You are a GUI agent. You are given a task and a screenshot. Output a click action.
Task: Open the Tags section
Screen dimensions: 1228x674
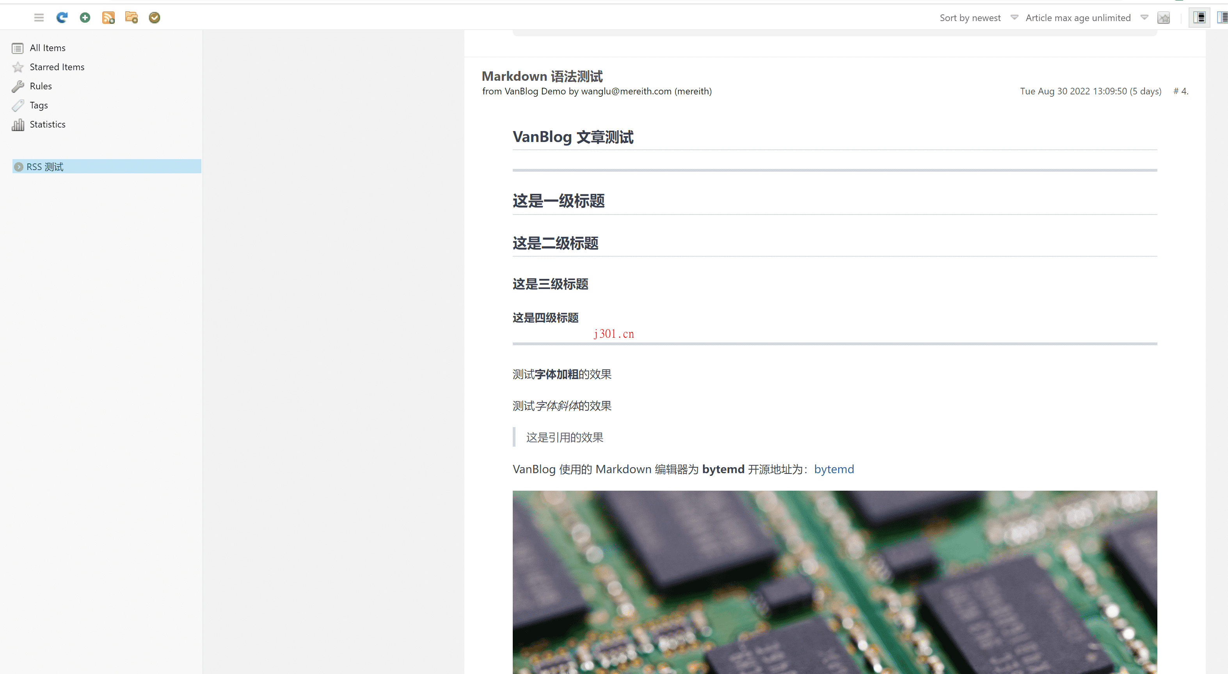(39, 105)
